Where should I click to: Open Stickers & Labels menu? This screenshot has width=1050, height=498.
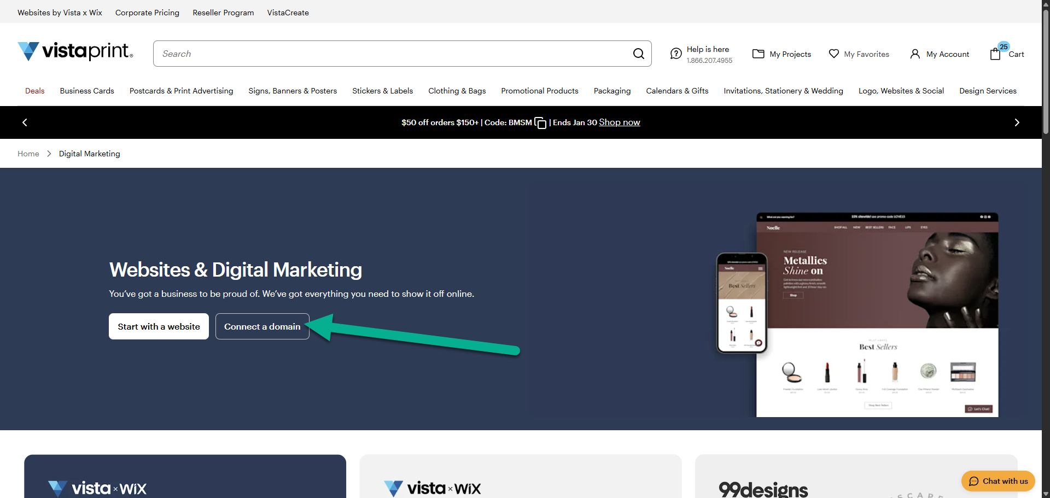coord(382,91)
